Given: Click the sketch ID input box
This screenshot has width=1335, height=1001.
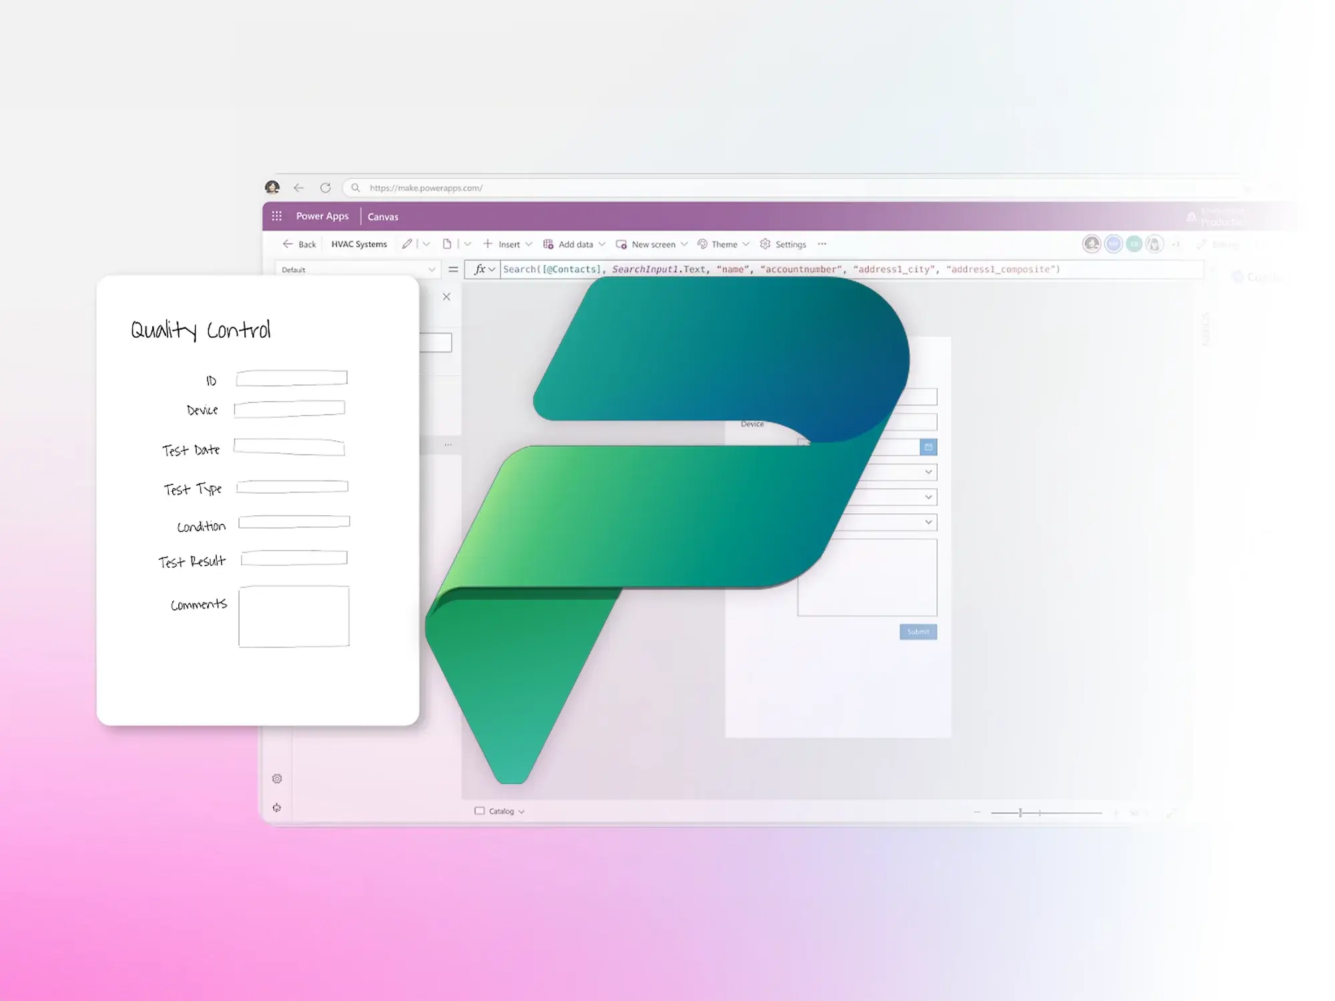Looking at the screenshot, I should tap(292, 378).
